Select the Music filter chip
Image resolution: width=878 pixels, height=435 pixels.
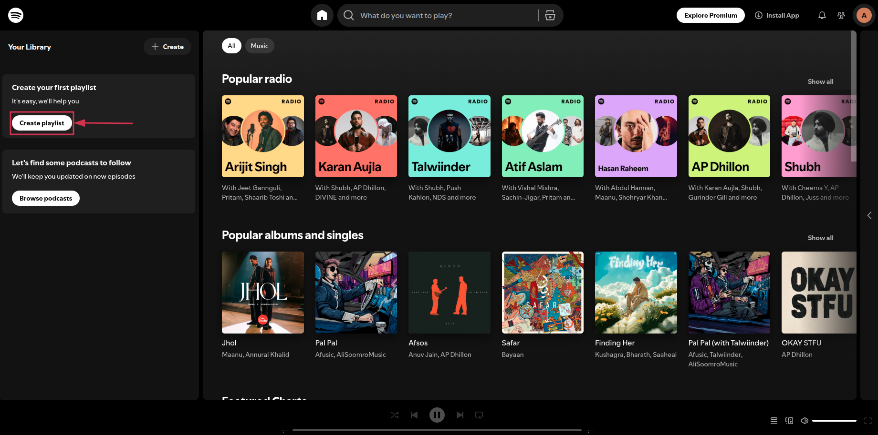pyautogui.click(x=260, y=46)
